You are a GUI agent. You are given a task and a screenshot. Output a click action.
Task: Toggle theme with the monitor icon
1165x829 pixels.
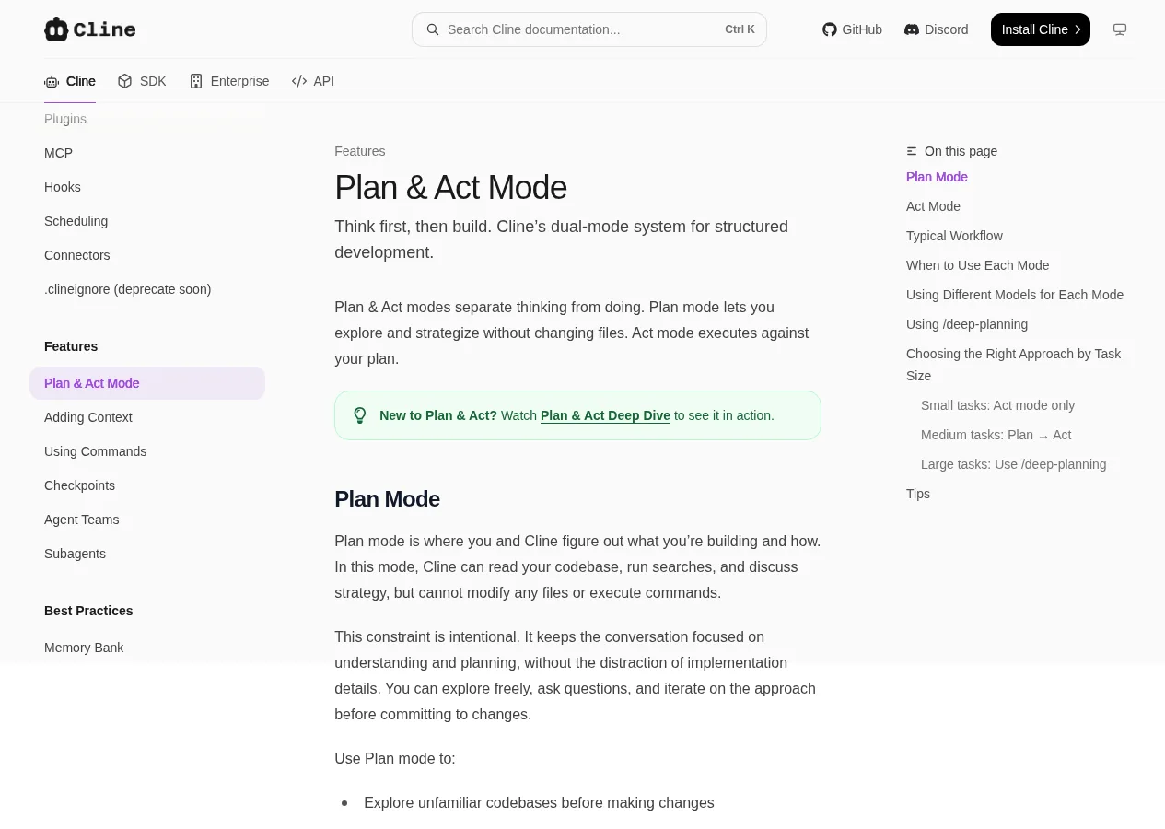(x=1120, y=29)
